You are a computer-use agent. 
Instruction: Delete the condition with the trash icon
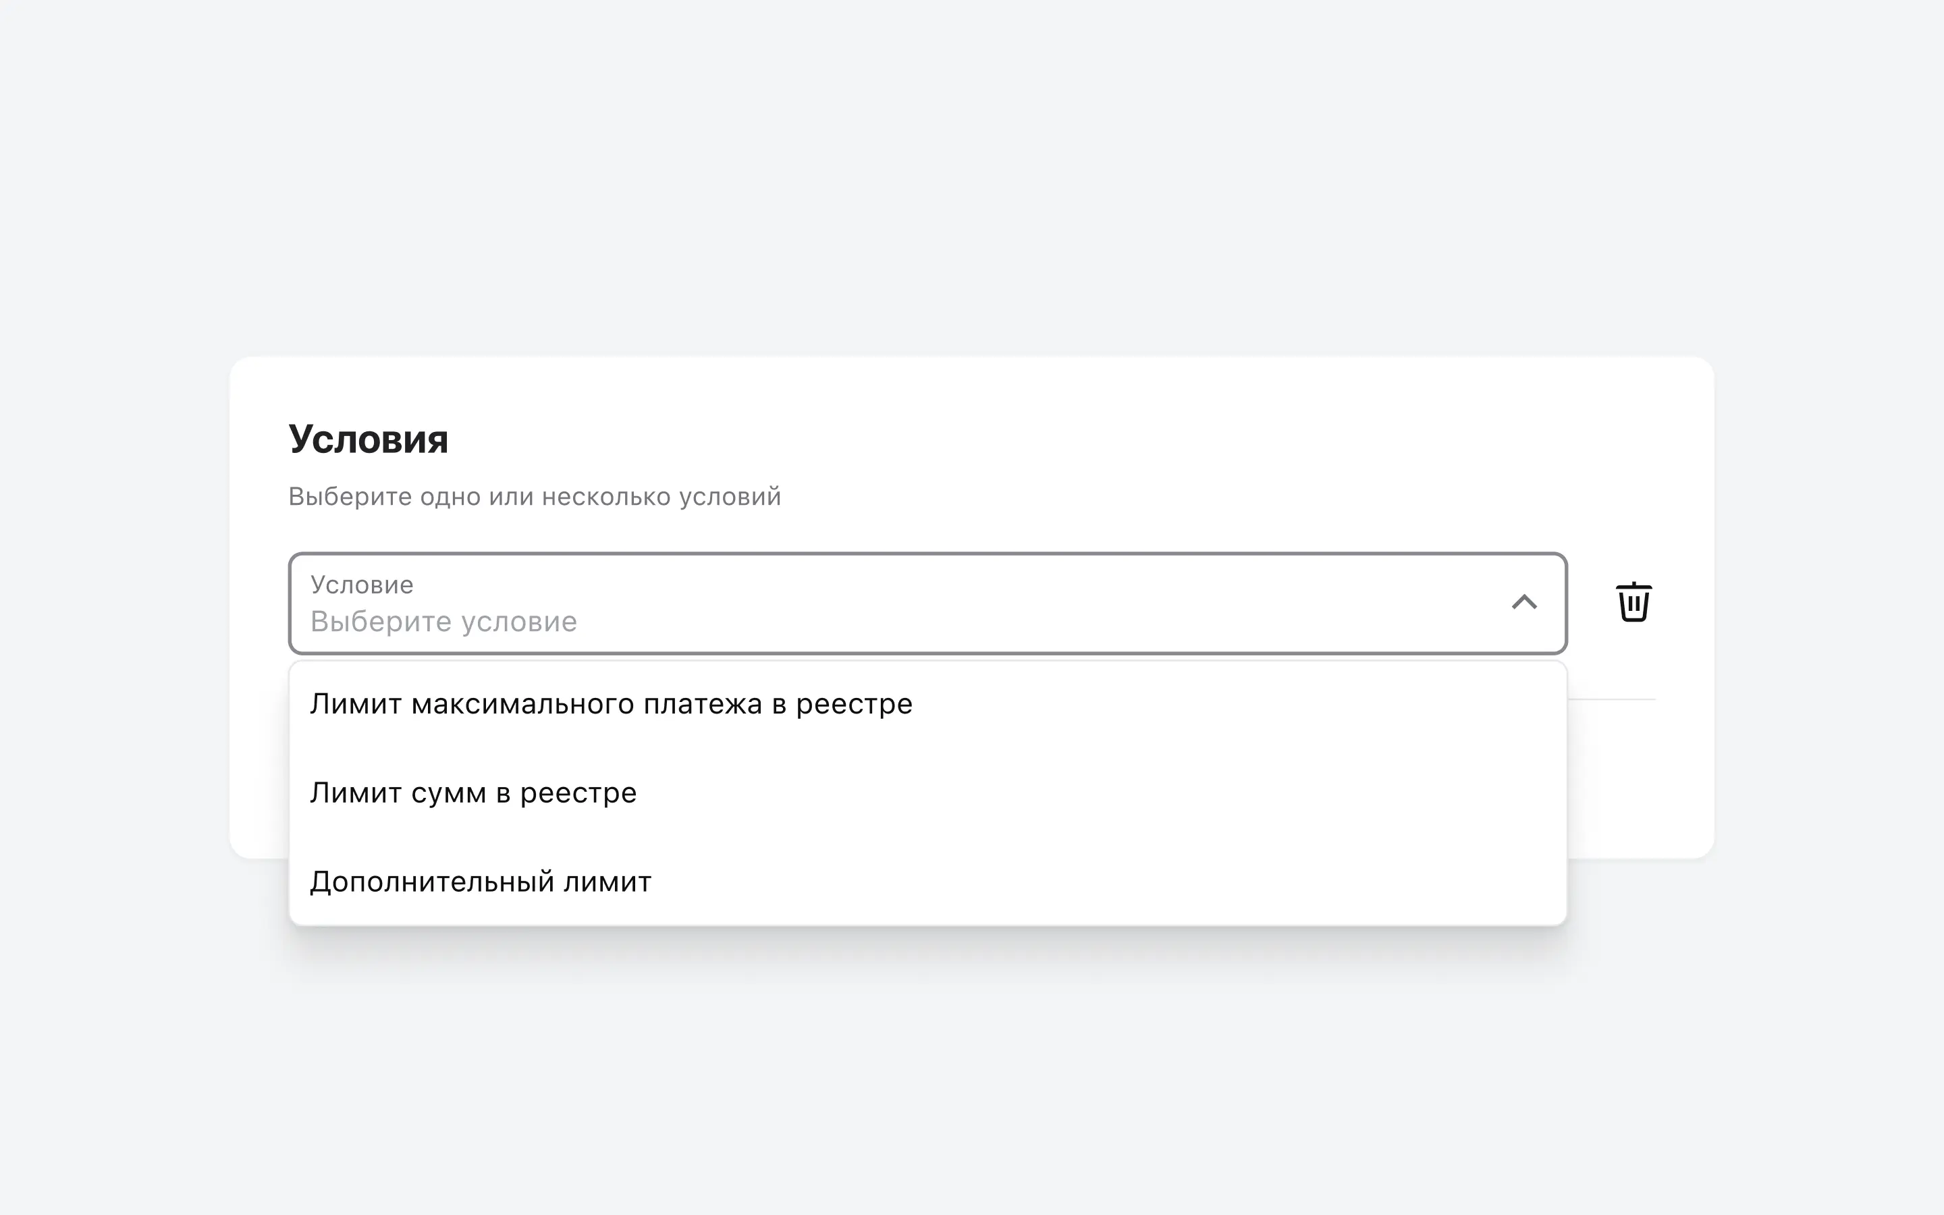click(x=1633, y=603)
